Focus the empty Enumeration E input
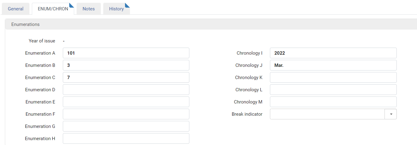 pos(126,102)
